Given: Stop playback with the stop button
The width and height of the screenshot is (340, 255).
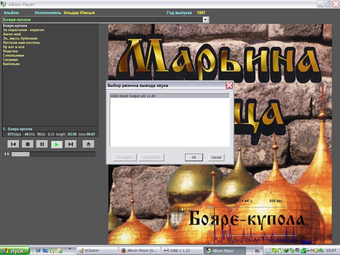Looking at the screenshot, I should (x=28, y=144).
